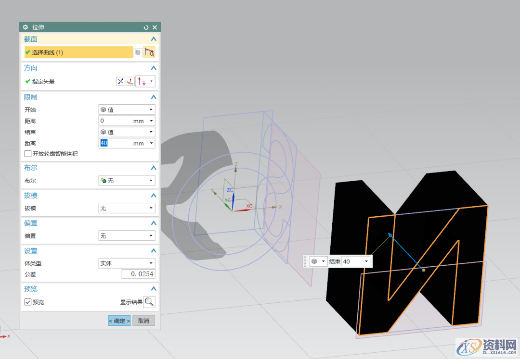Enable the 开放轮廓智能体积 checkbox

point(28,154)
